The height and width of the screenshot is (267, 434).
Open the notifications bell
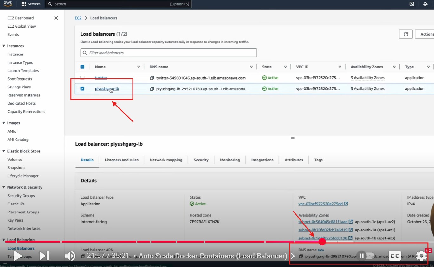click(x=425, y=4)
